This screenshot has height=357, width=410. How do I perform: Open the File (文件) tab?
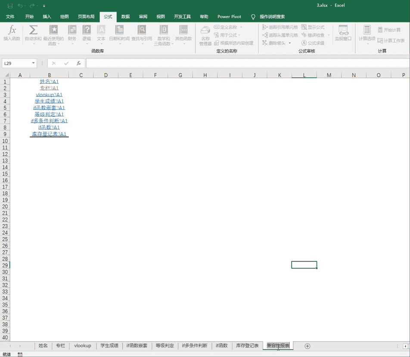tap(10, 16)
